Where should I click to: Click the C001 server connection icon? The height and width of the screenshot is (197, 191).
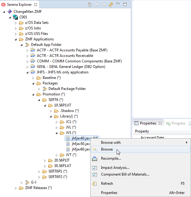click(x=15, y=17)
